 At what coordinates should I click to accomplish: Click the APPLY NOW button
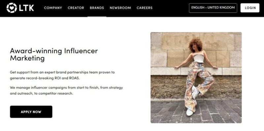point(31,112)
